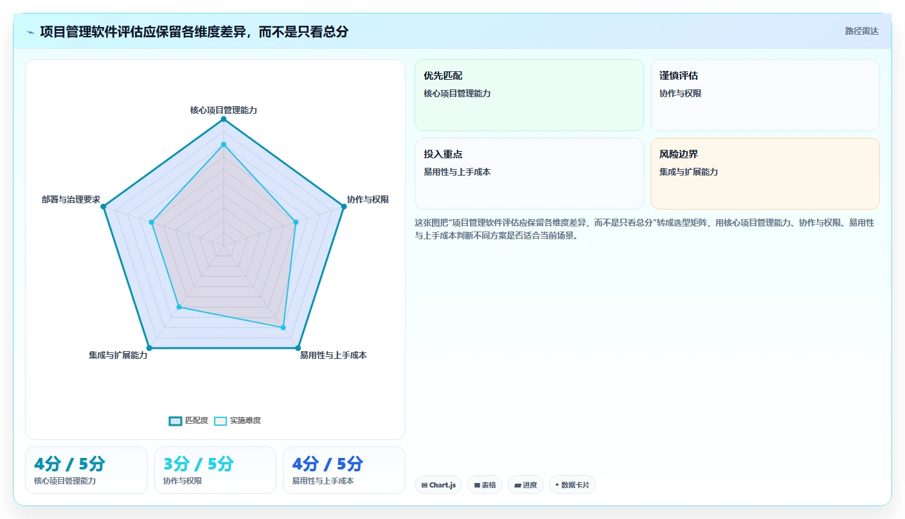Click the 匹配度 data point at 集成与扩展能力 vertex
This screenshot has height=519, width=905.
pyautogui.click(x=149, y=348)
